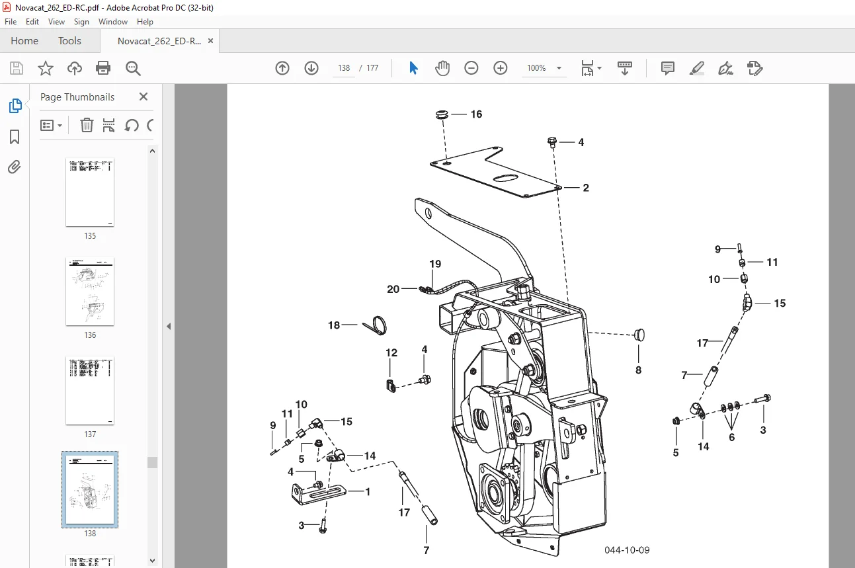Viewport: 855px width, 568px height.
Task: Add a comment with the sticky note icon
Action: [x=668, y=68]
